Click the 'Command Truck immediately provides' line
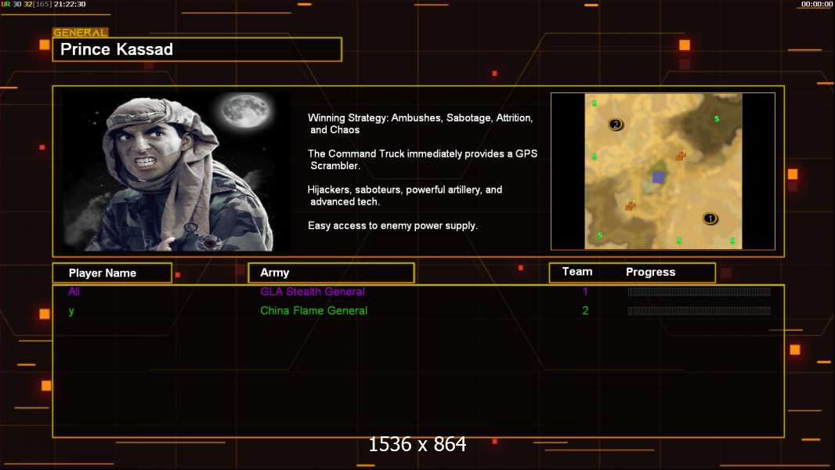 [422, 160]
